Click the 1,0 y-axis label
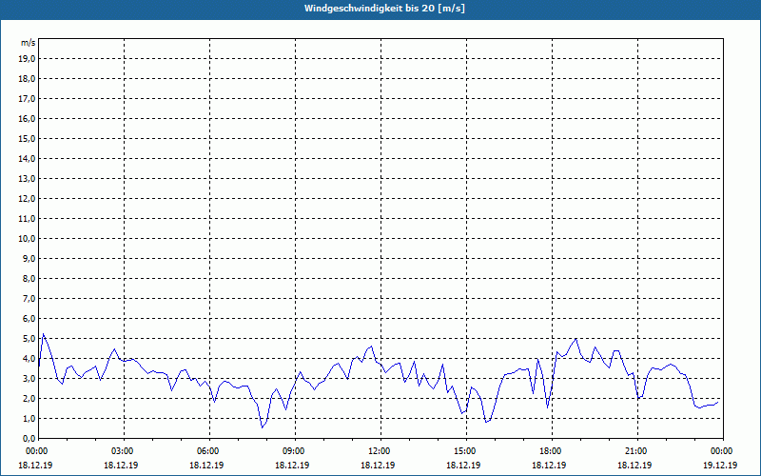This screenshot has height=476, width=761. pyautogui.click(x=29, y=418)
